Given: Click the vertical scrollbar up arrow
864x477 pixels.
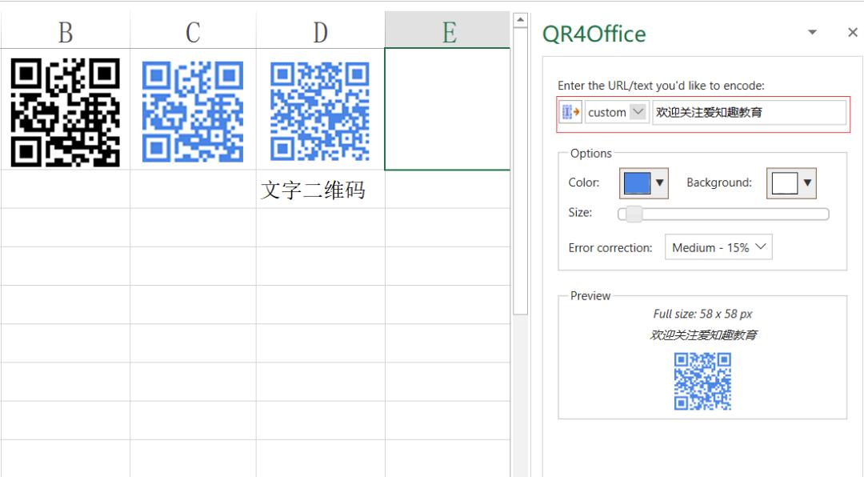Looking at the screenshot, I should pos(520,20).
